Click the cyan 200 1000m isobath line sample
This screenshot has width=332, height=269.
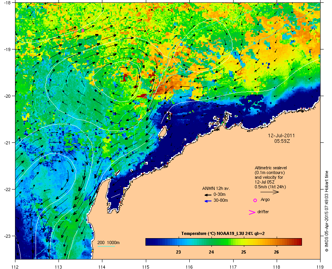[x=106, y=246]
